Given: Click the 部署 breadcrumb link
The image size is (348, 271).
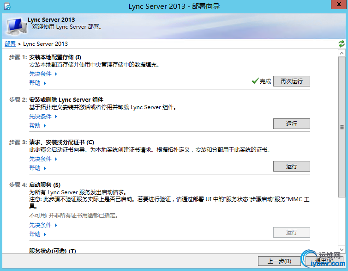Looking at the screenshot, I should [10, 44].
